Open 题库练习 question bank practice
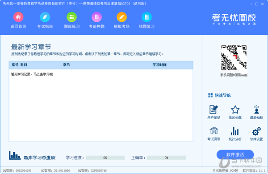Image resolution: width=268 pixels, height=174 pixels. [71, 17]
